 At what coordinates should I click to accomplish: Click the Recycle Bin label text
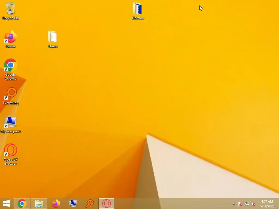pos(11,18)
